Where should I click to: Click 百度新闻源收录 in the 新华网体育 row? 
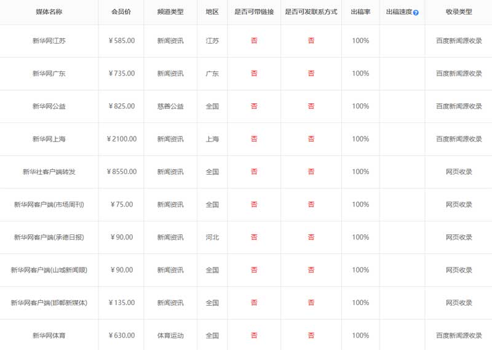click(459, 336)
